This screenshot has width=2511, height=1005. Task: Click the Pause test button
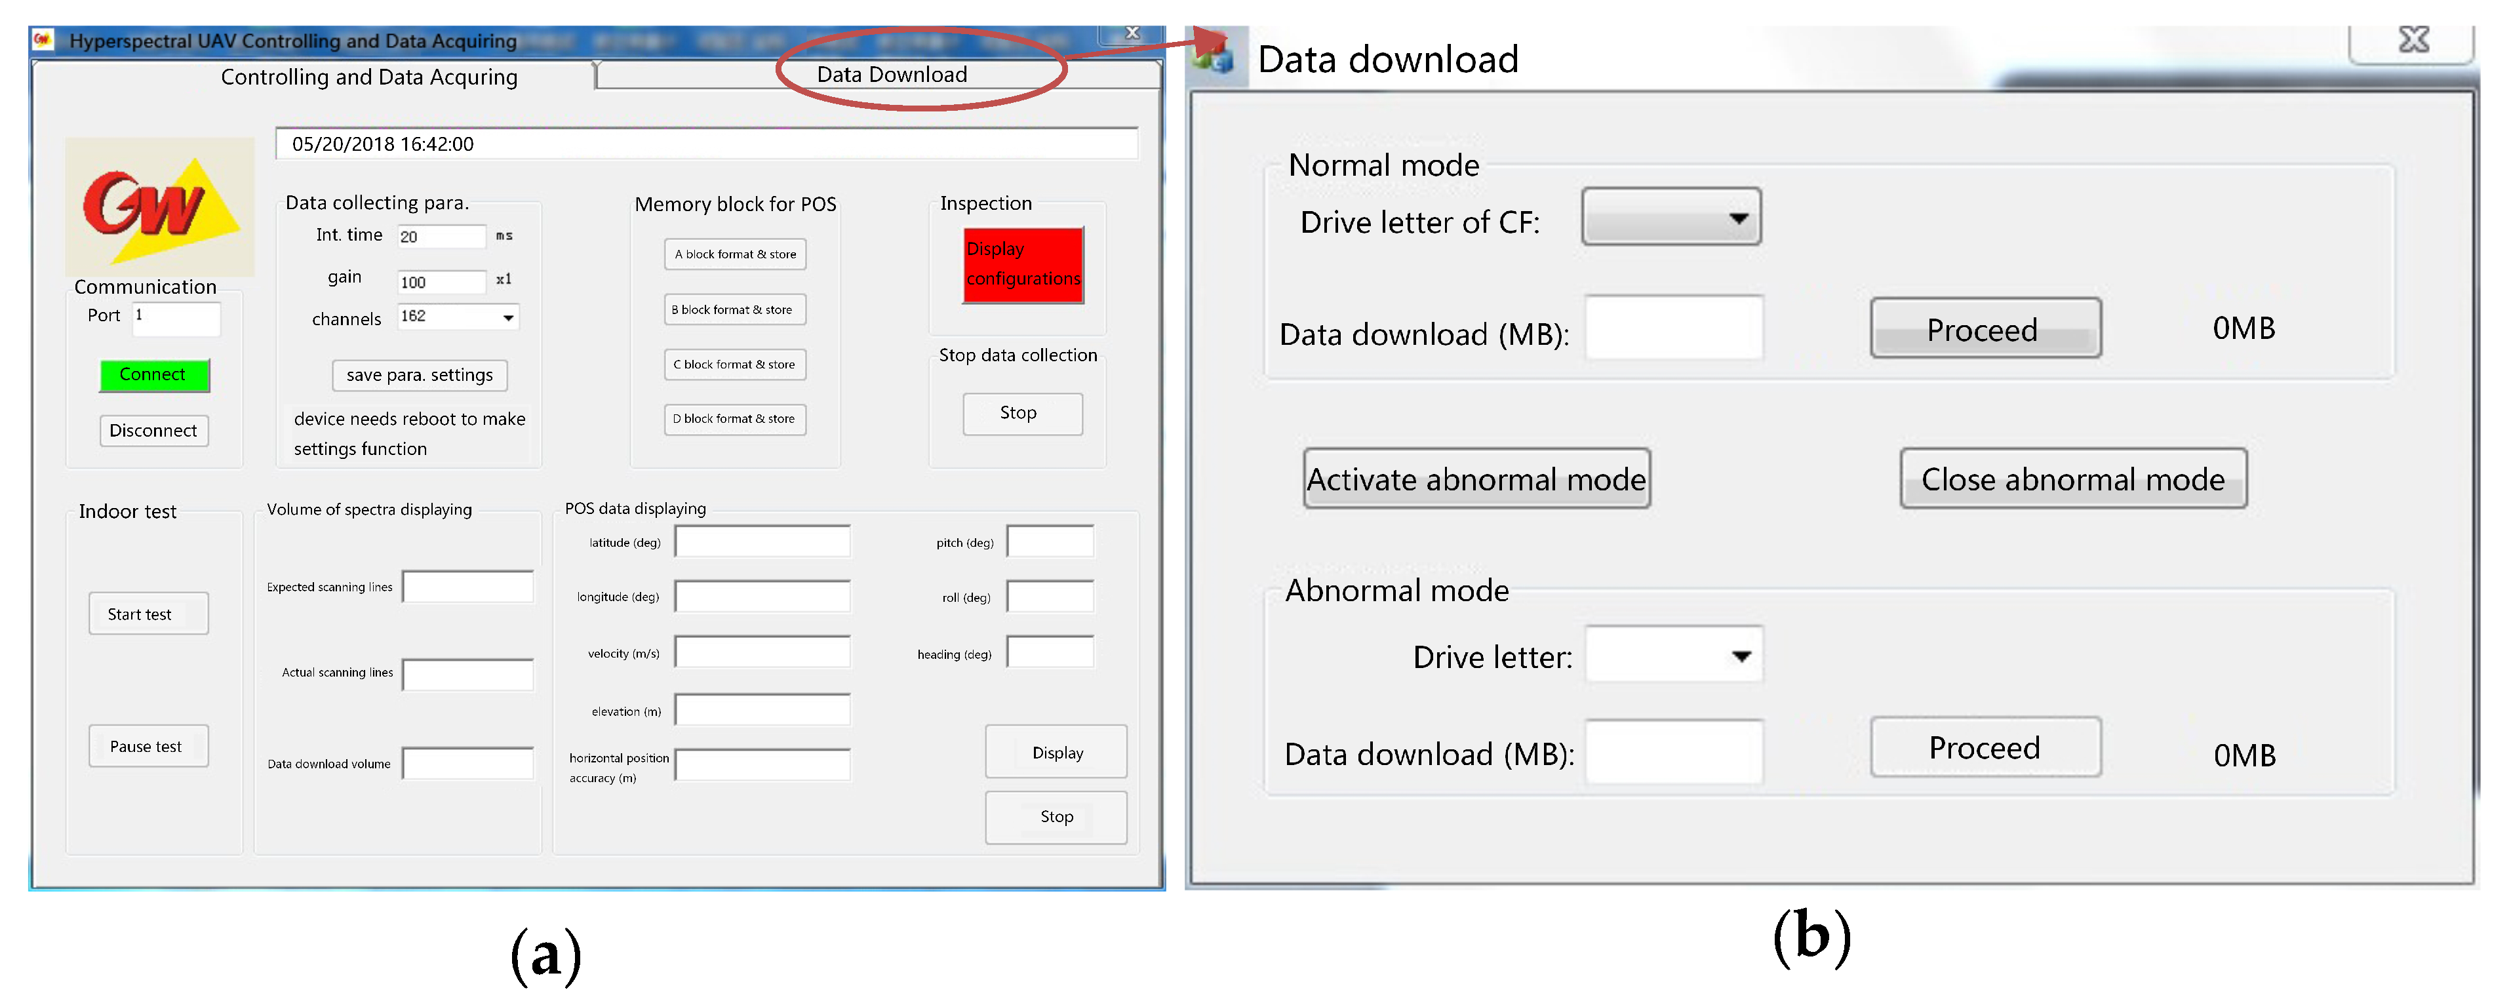coord(148,747)
